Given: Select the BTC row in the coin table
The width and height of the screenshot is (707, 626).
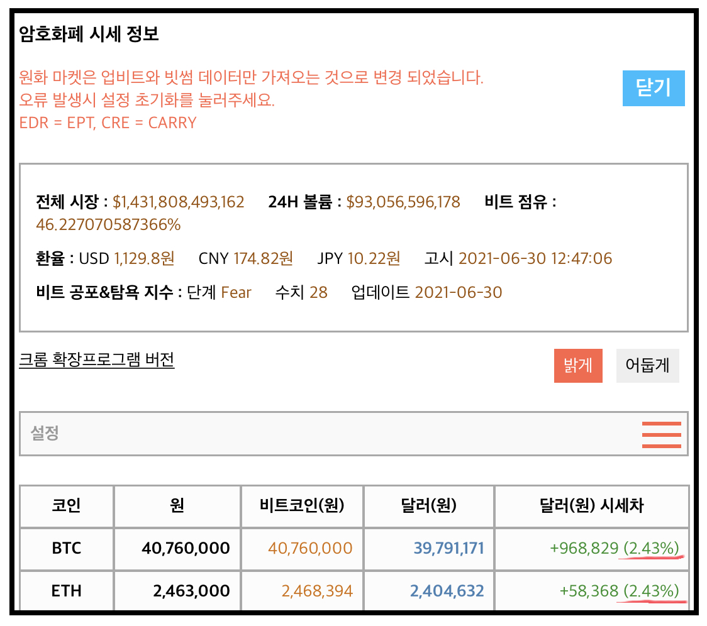Looking at the screenshot, I should click(66, 548).
